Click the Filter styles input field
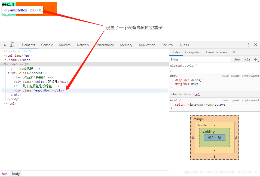 200,60
